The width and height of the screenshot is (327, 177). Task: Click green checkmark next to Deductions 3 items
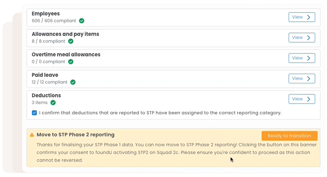pyautogui.click(x=53, y=103)
